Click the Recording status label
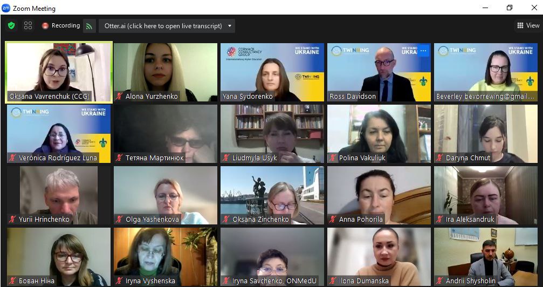 (x=66, y=26)
